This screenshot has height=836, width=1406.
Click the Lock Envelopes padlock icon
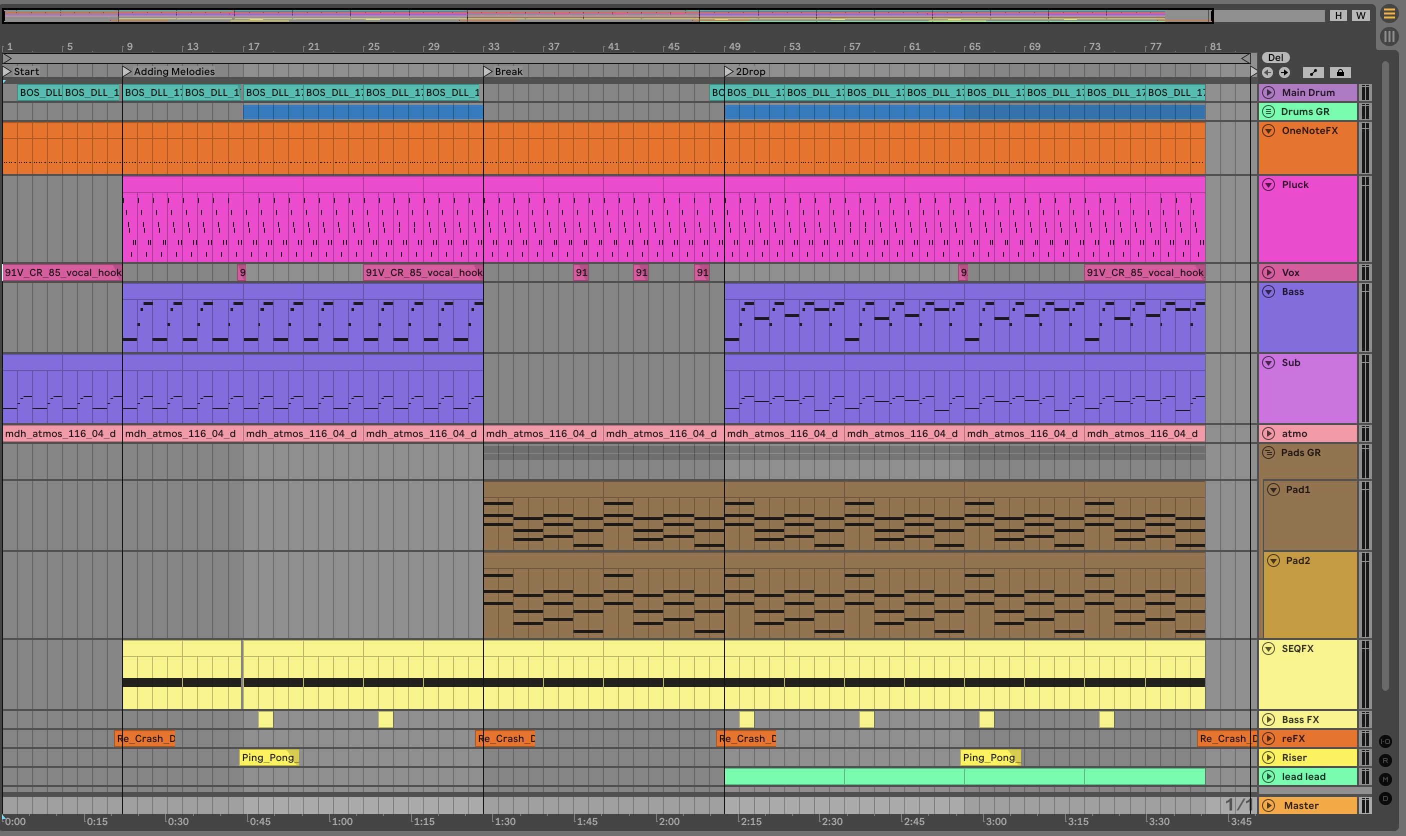[x=1340, y=72]
